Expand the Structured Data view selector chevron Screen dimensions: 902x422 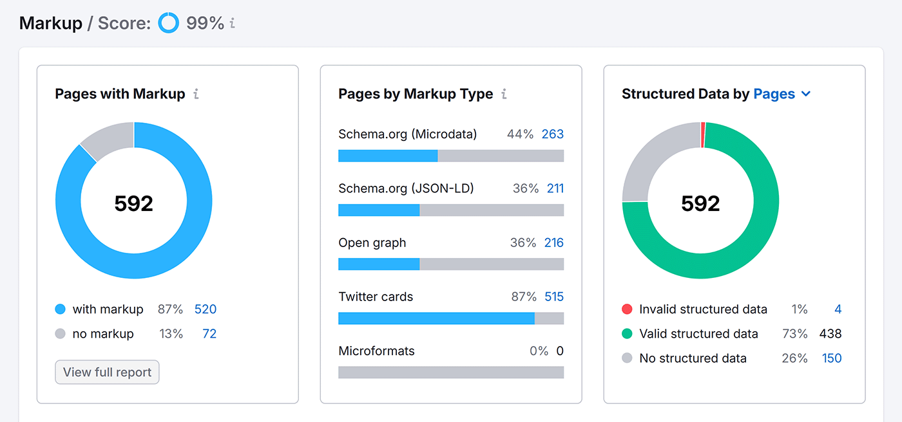pyautogui.click(x=805, y=94)
